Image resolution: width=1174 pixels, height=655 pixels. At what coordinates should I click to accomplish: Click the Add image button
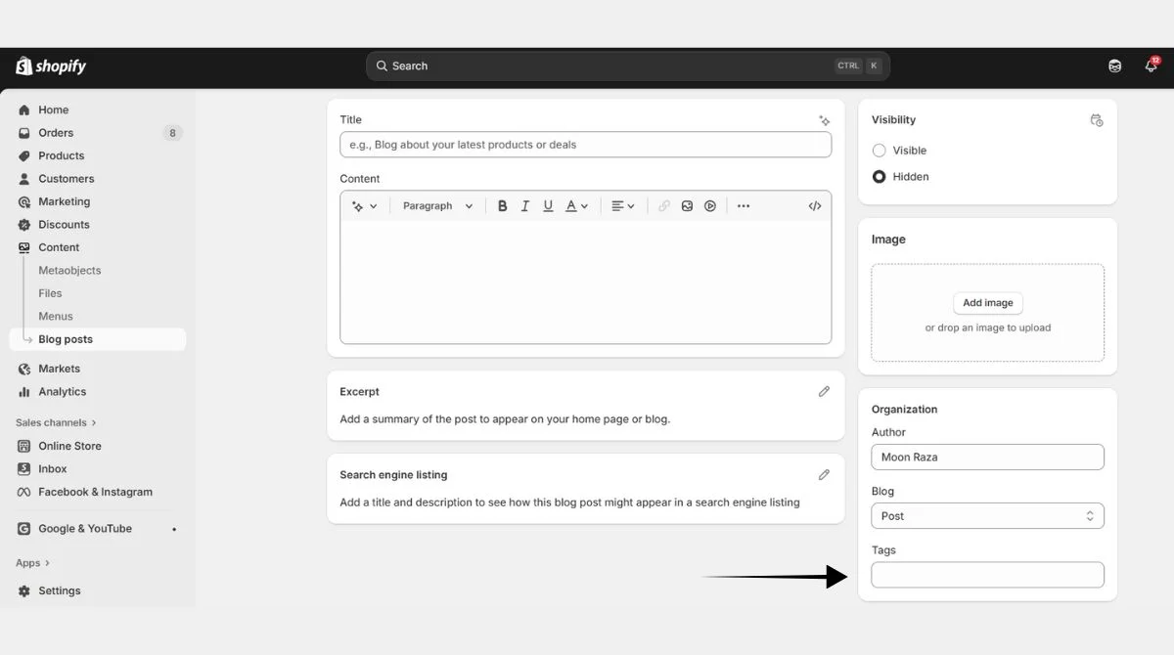tap(987, 302)
